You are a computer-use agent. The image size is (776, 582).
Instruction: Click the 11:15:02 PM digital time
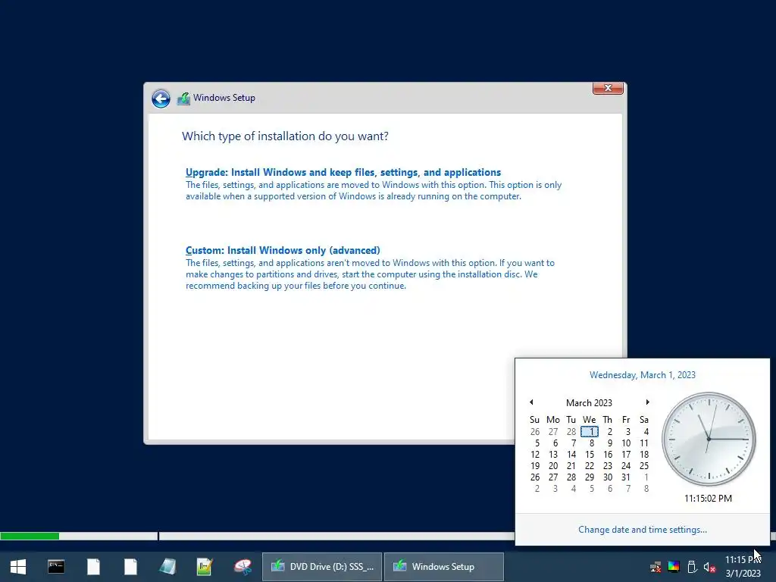click(709, 499)
